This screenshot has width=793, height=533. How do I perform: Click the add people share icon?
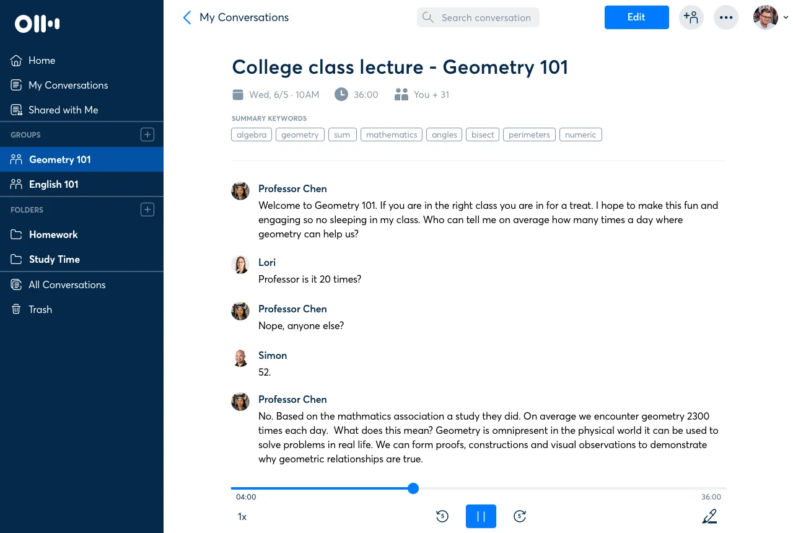pyautogui.click(x=691, y=17)
